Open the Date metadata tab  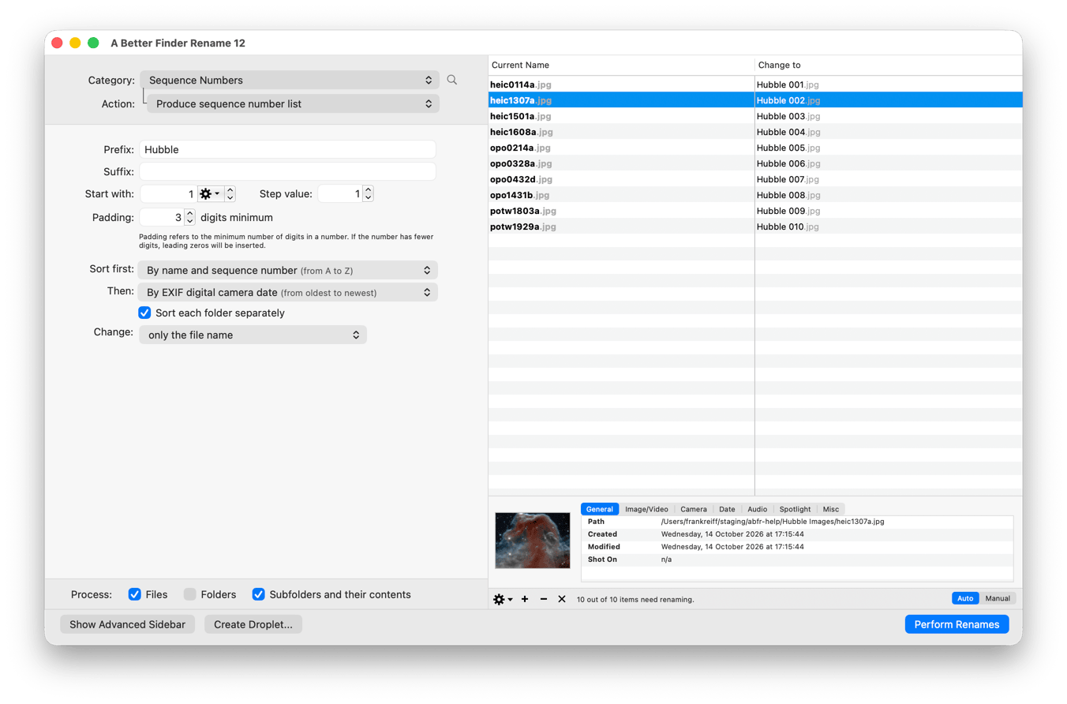coord(727,509)
